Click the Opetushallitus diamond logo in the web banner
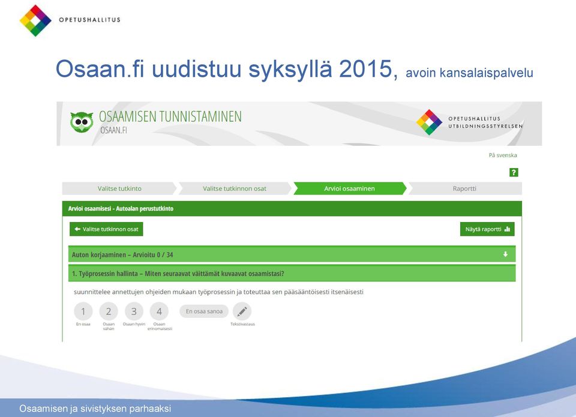Screen dimensions: 576x417 click(x=429, y=122)
